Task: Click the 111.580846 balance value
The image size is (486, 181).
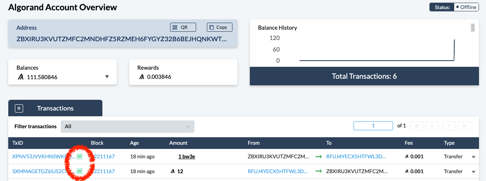Action: click(42, 77)
